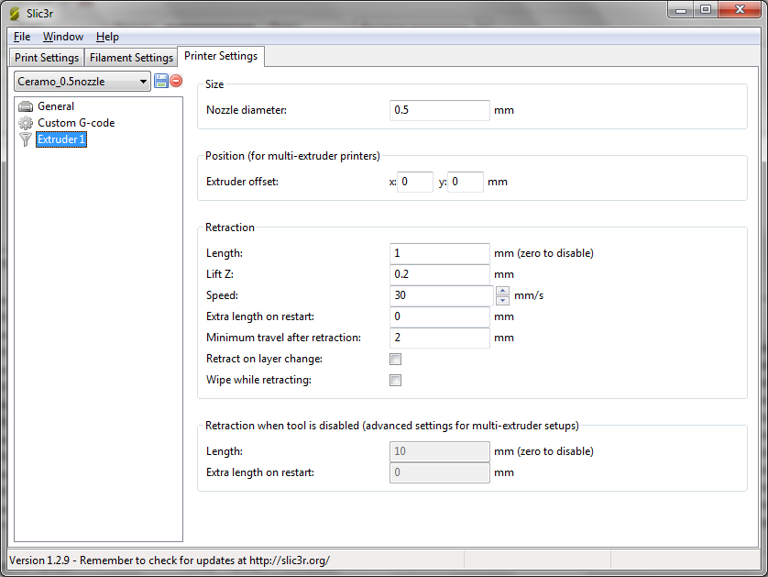The width and height of the screenshot is (768, 577).
Task: Click 'Position (for multi-extruder printers)' heading
Action: coord(292,156)
